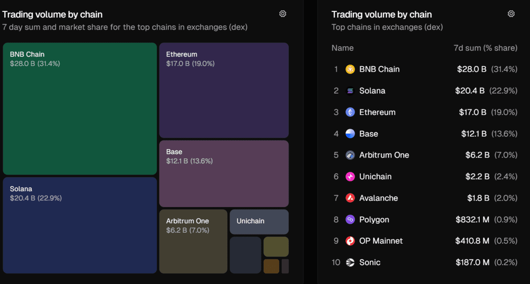Click the OP Mainnet logo icon
The image size is (530, 284).
pos(350,241)
